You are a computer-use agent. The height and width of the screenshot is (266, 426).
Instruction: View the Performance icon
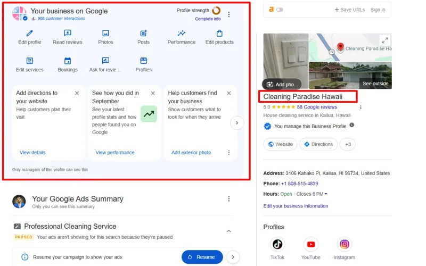tap(182, 33)
